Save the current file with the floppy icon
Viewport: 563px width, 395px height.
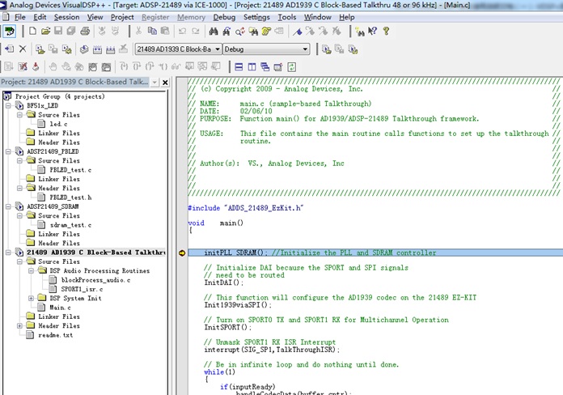click(x=58, y=32)
